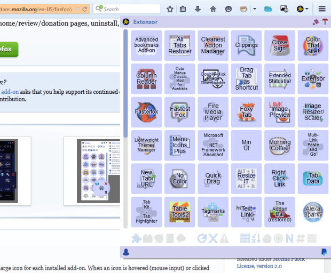Click the Alexa Sparky icon
Screen dimensions: 331x273
point(313,212)
